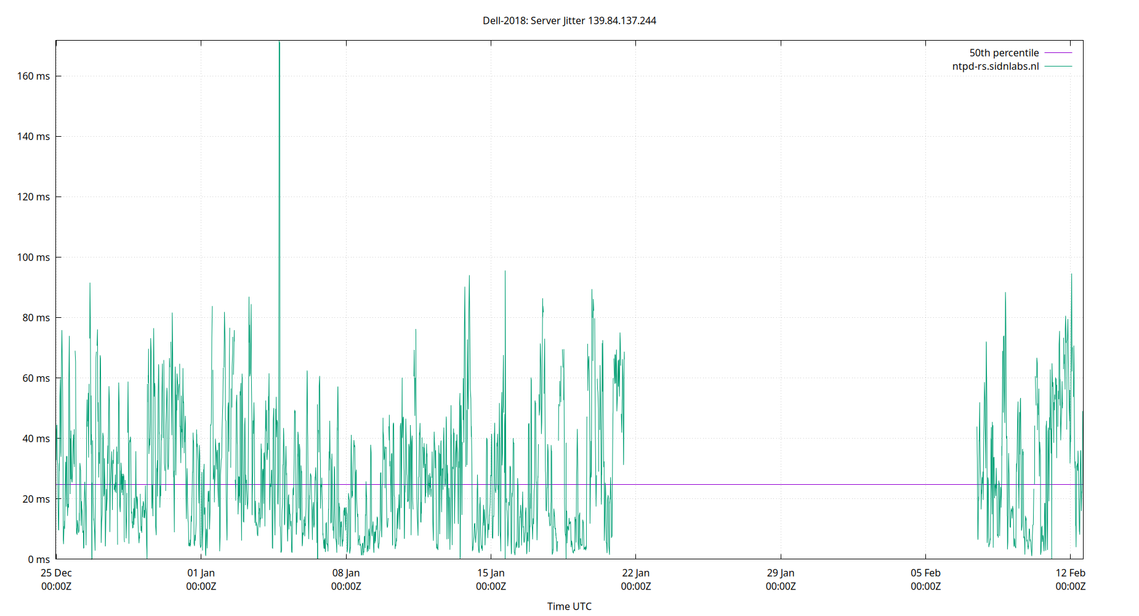The height and width of the screenshot is (616, 1139).
Task: Select the 01 Jan axis label
Action: (x=201, y=573)
